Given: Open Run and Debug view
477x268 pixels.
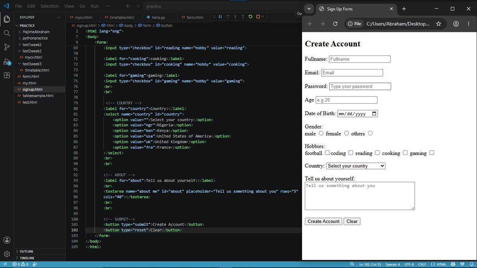Looking at the screenshot, I should [x=7, y=62].
